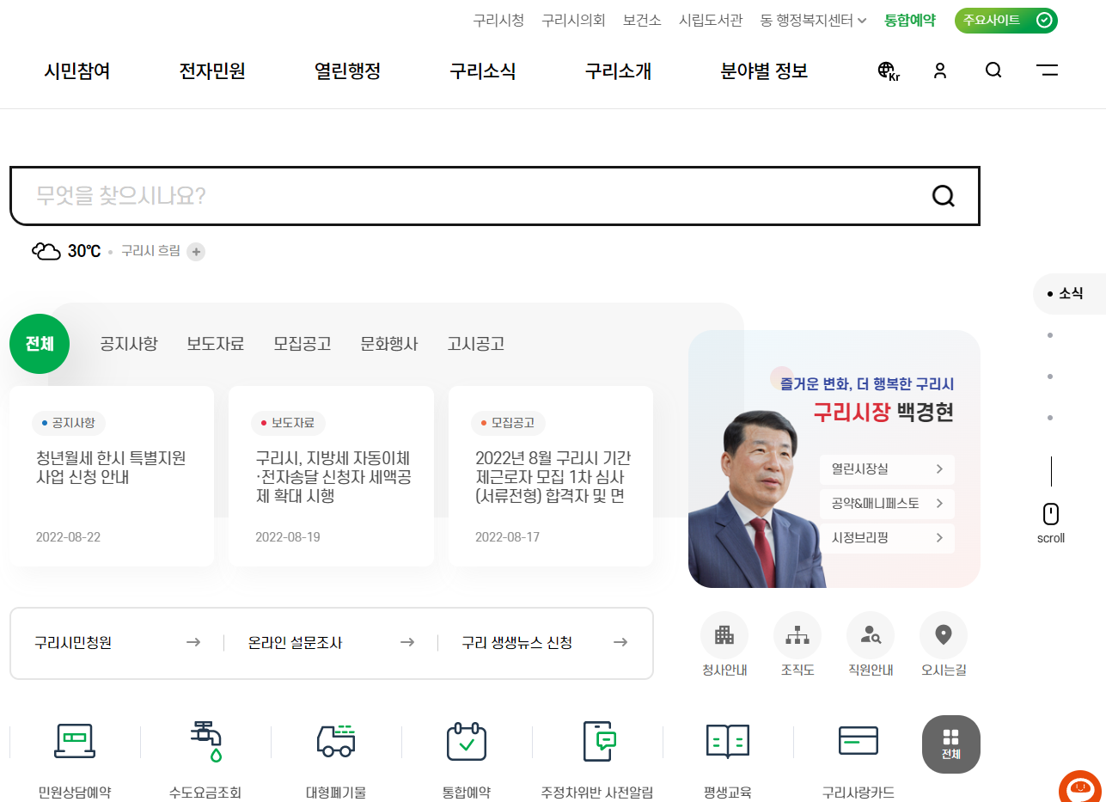The image size is (1106, 802).
Task: Click the 청사안내 building icon
Action: 724,634
